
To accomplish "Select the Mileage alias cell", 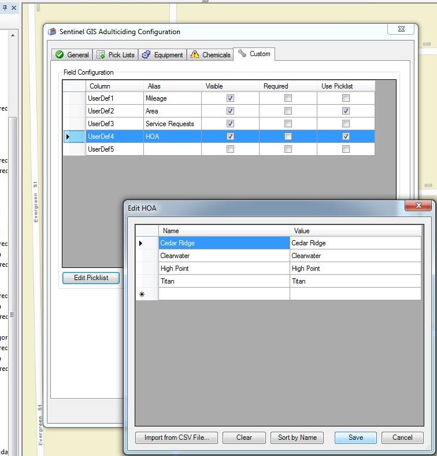I will pos(172,98).
